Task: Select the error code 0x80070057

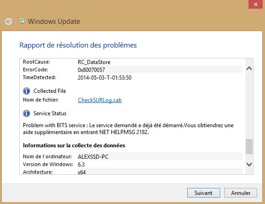Action: [92, 70]
